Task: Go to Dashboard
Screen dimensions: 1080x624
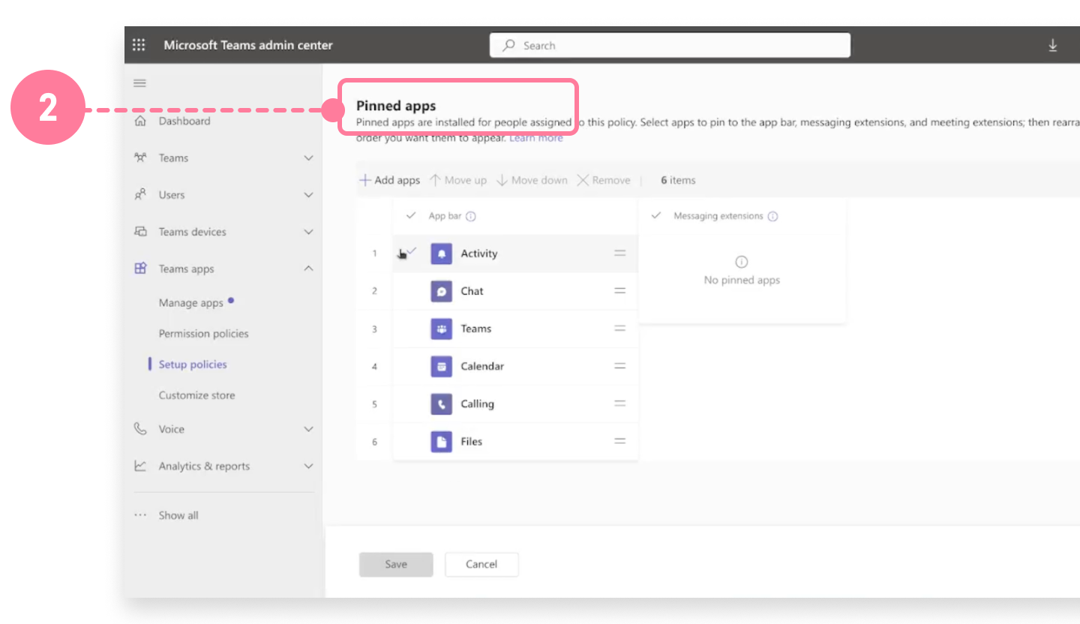Action: (184, 121)
